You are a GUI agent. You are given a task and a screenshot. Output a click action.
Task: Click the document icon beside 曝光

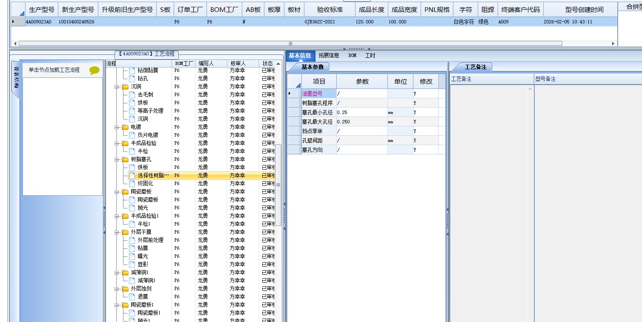pos(132,256)
